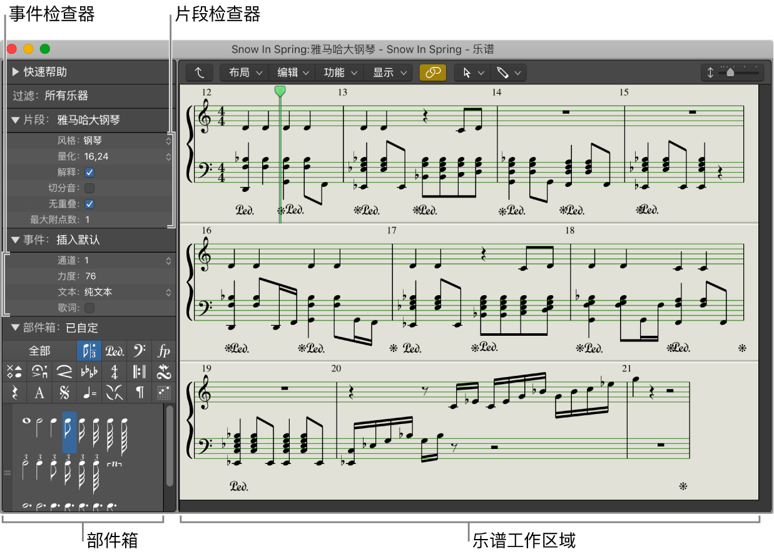
Task: Select the Slurs and crescendi group in the part box
Action: [x=64, y=372]
